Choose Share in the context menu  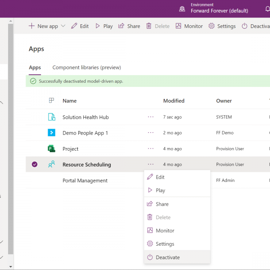177,204
